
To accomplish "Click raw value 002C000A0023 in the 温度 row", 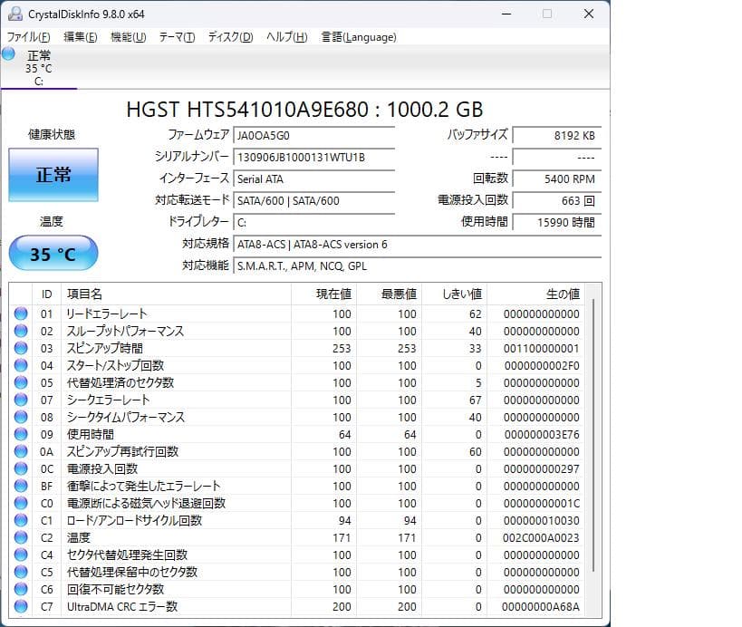I will 541,538.
